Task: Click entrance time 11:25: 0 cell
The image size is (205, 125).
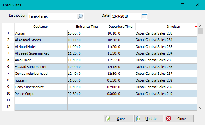Action: point(87,53)
